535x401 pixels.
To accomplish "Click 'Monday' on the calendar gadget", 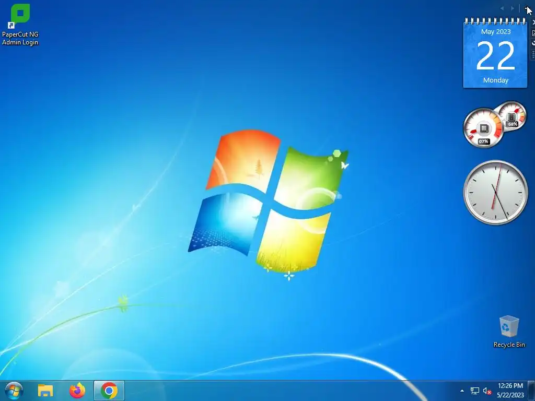I will tap(496, 80).
